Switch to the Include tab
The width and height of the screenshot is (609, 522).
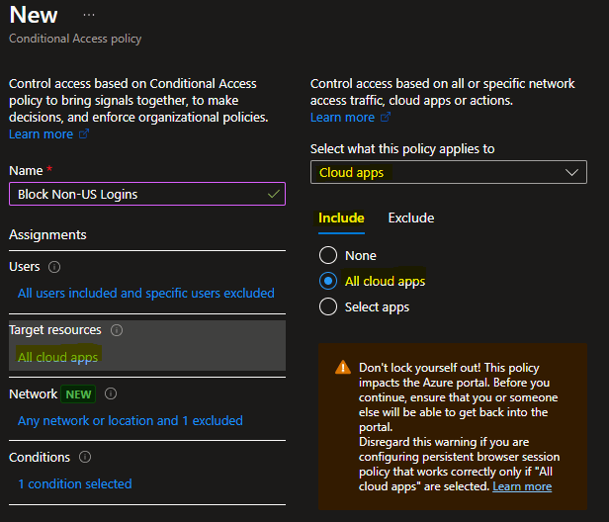pyautogui.click(x=341, y=218)
